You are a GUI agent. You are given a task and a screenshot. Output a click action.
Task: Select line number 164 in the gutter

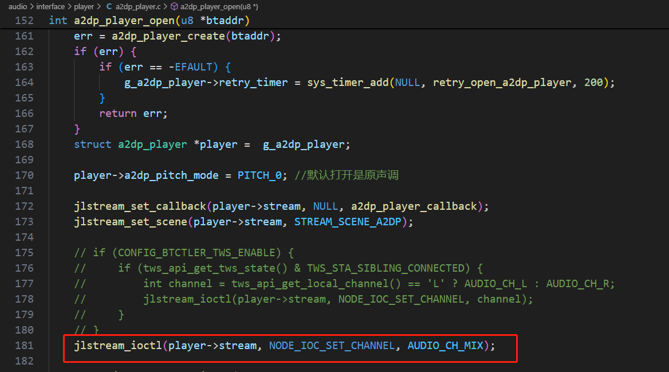[x=24, y=83]
